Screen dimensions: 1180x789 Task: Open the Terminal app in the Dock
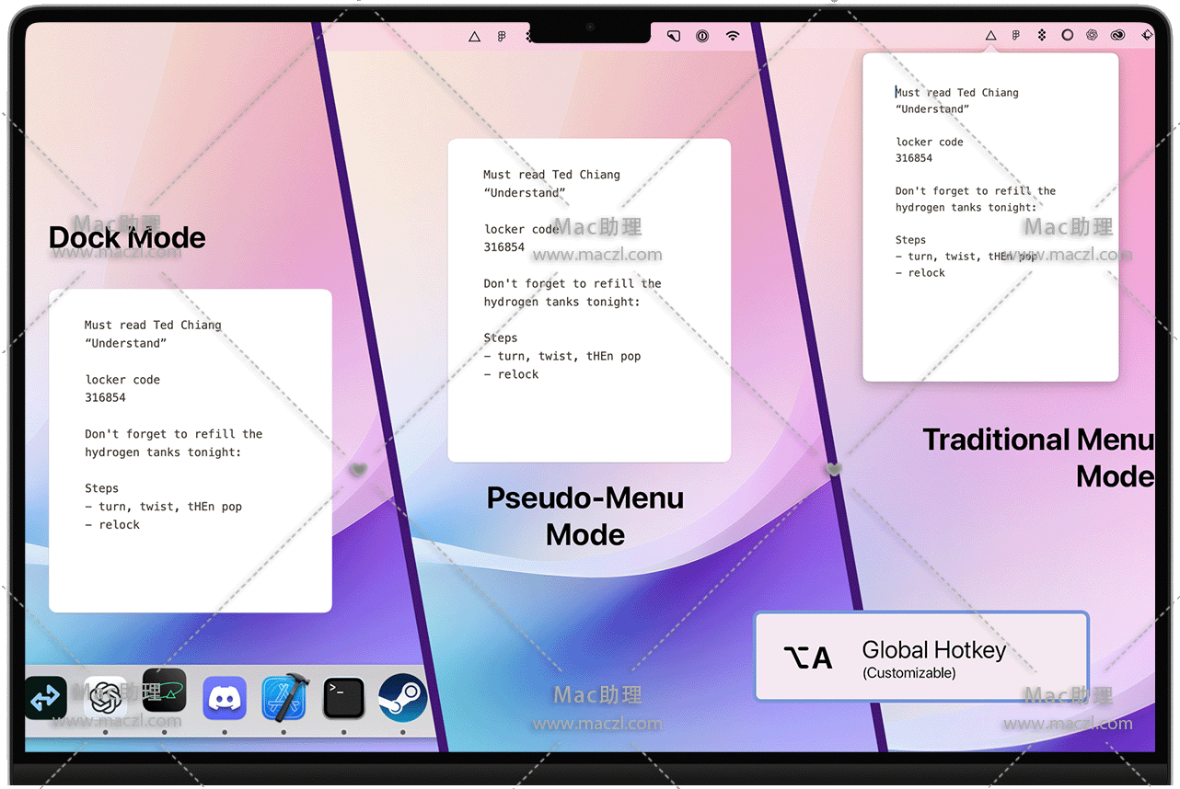tap(343, 699)
